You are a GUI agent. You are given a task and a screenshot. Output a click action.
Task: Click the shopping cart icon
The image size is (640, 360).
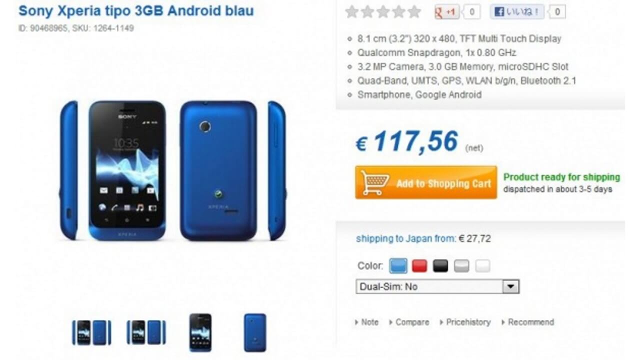(x=375, y=182)
